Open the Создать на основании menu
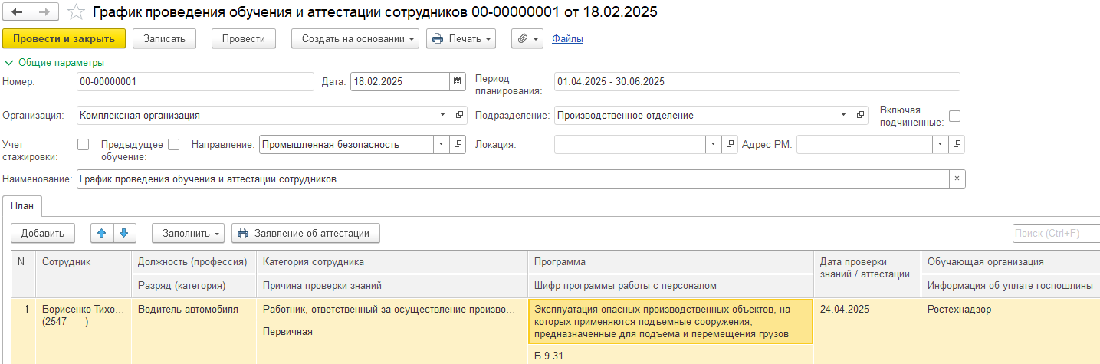The width and height of the screenshot is (1100, 364). pos(355,38)
